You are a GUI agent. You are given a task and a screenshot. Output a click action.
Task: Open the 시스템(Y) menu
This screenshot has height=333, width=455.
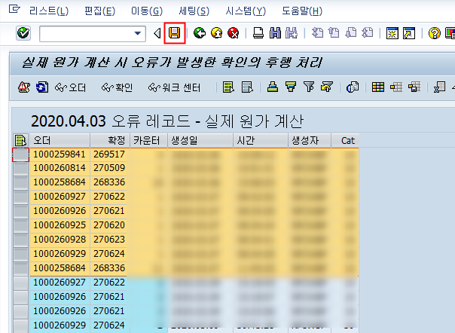click(x=246, y=11)
